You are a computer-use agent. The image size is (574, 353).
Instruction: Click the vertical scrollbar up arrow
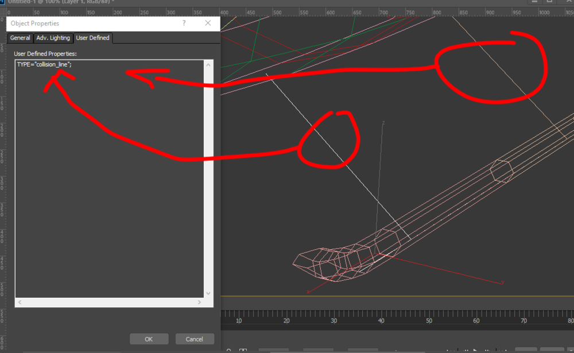point(208,65)
